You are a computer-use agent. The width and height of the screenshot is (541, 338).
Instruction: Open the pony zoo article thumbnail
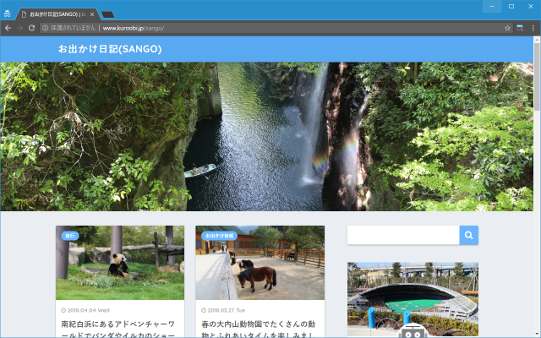pos(260,263)
